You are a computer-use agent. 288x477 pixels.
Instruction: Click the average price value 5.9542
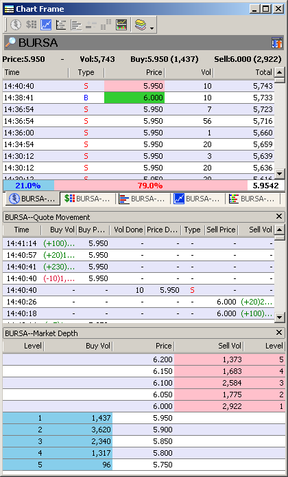click(x=265, y=186)
